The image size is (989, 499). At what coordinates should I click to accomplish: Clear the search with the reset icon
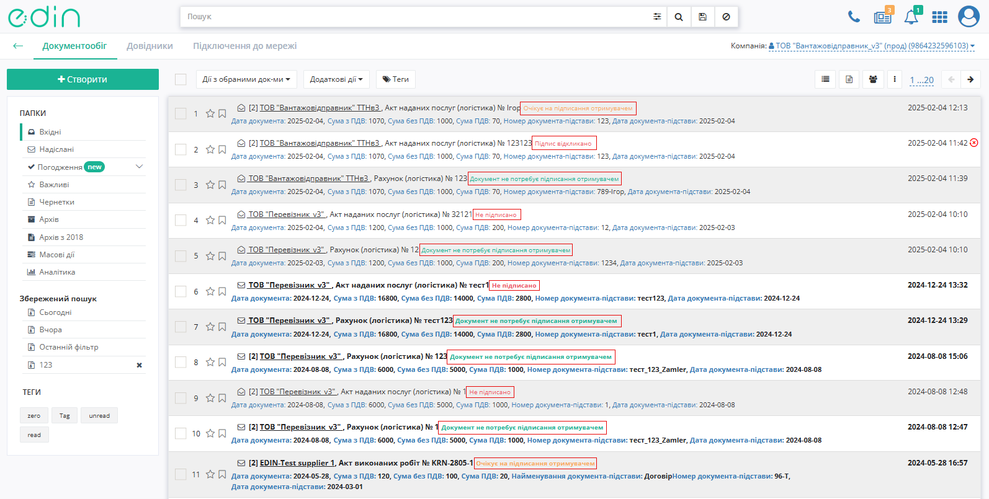pos(726,17)
